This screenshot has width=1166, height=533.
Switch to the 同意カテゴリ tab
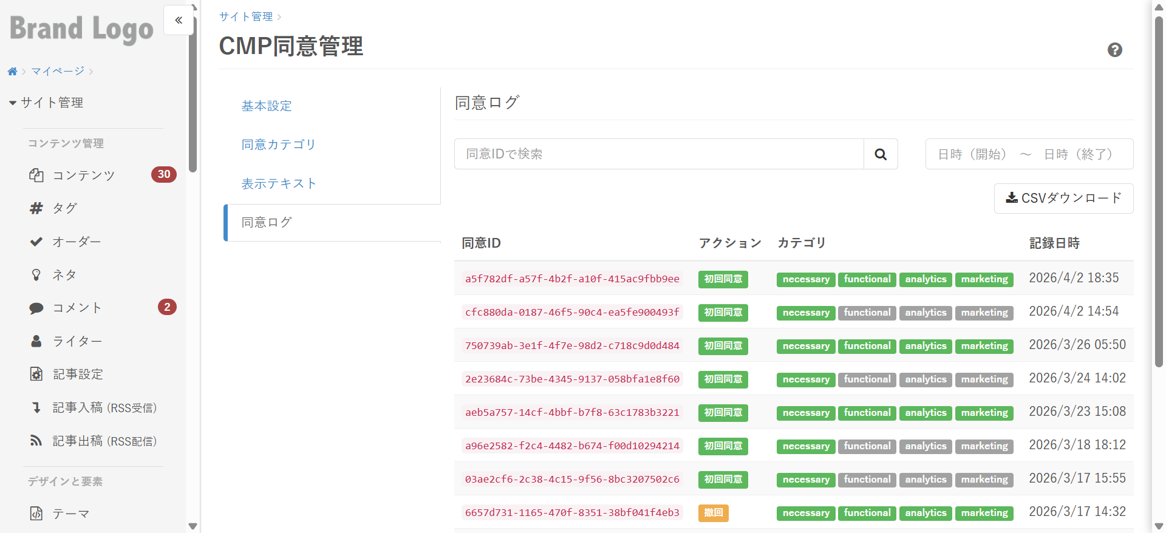tap(279, 144)
